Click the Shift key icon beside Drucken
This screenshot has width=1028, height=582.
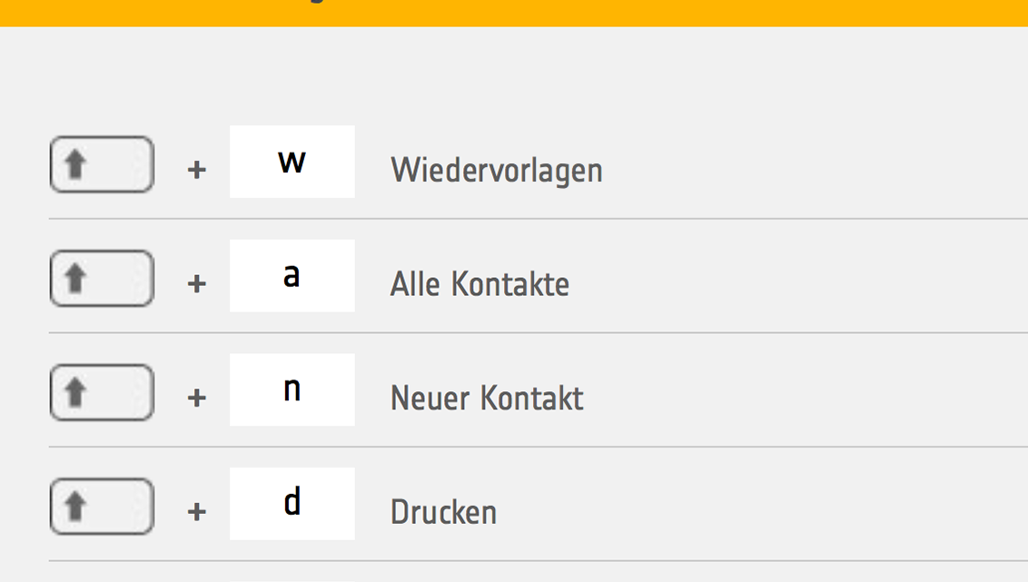(x=102, y=506)
